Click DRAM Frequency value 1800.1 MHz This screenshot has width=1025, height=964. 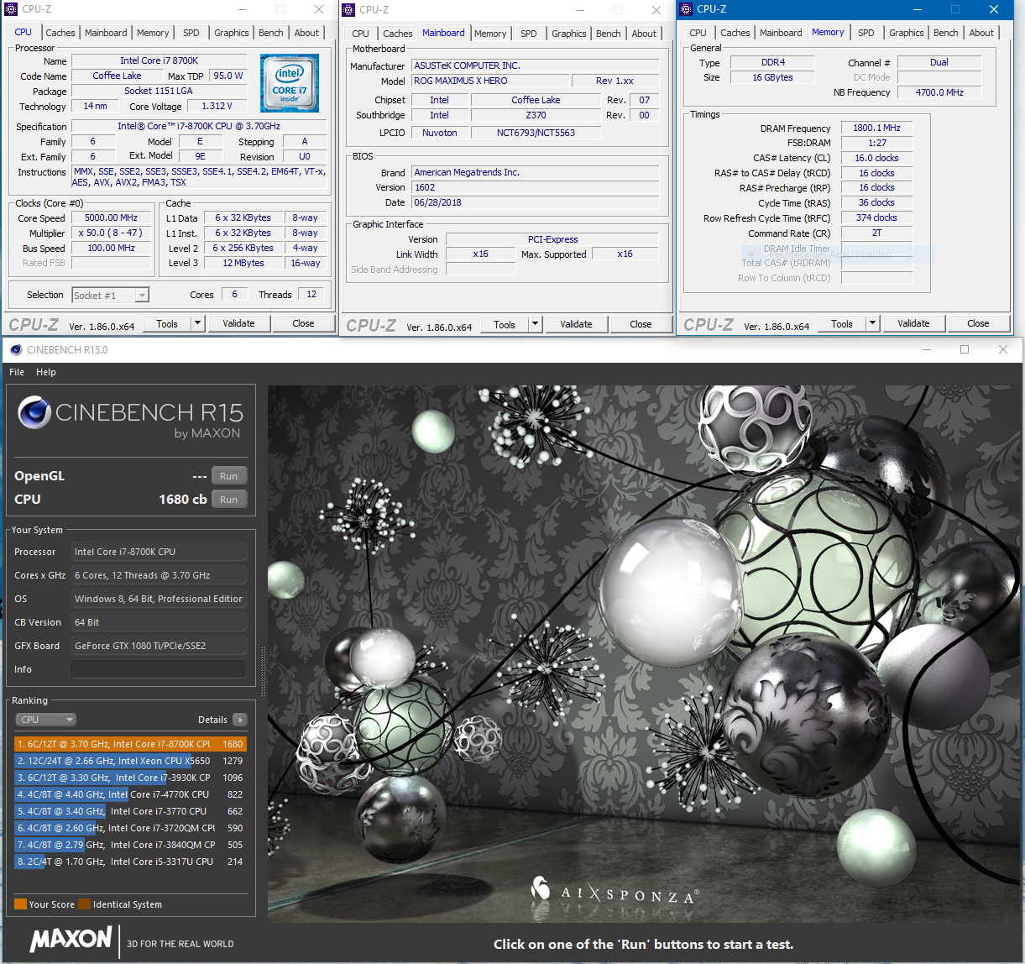click(876, 128)
